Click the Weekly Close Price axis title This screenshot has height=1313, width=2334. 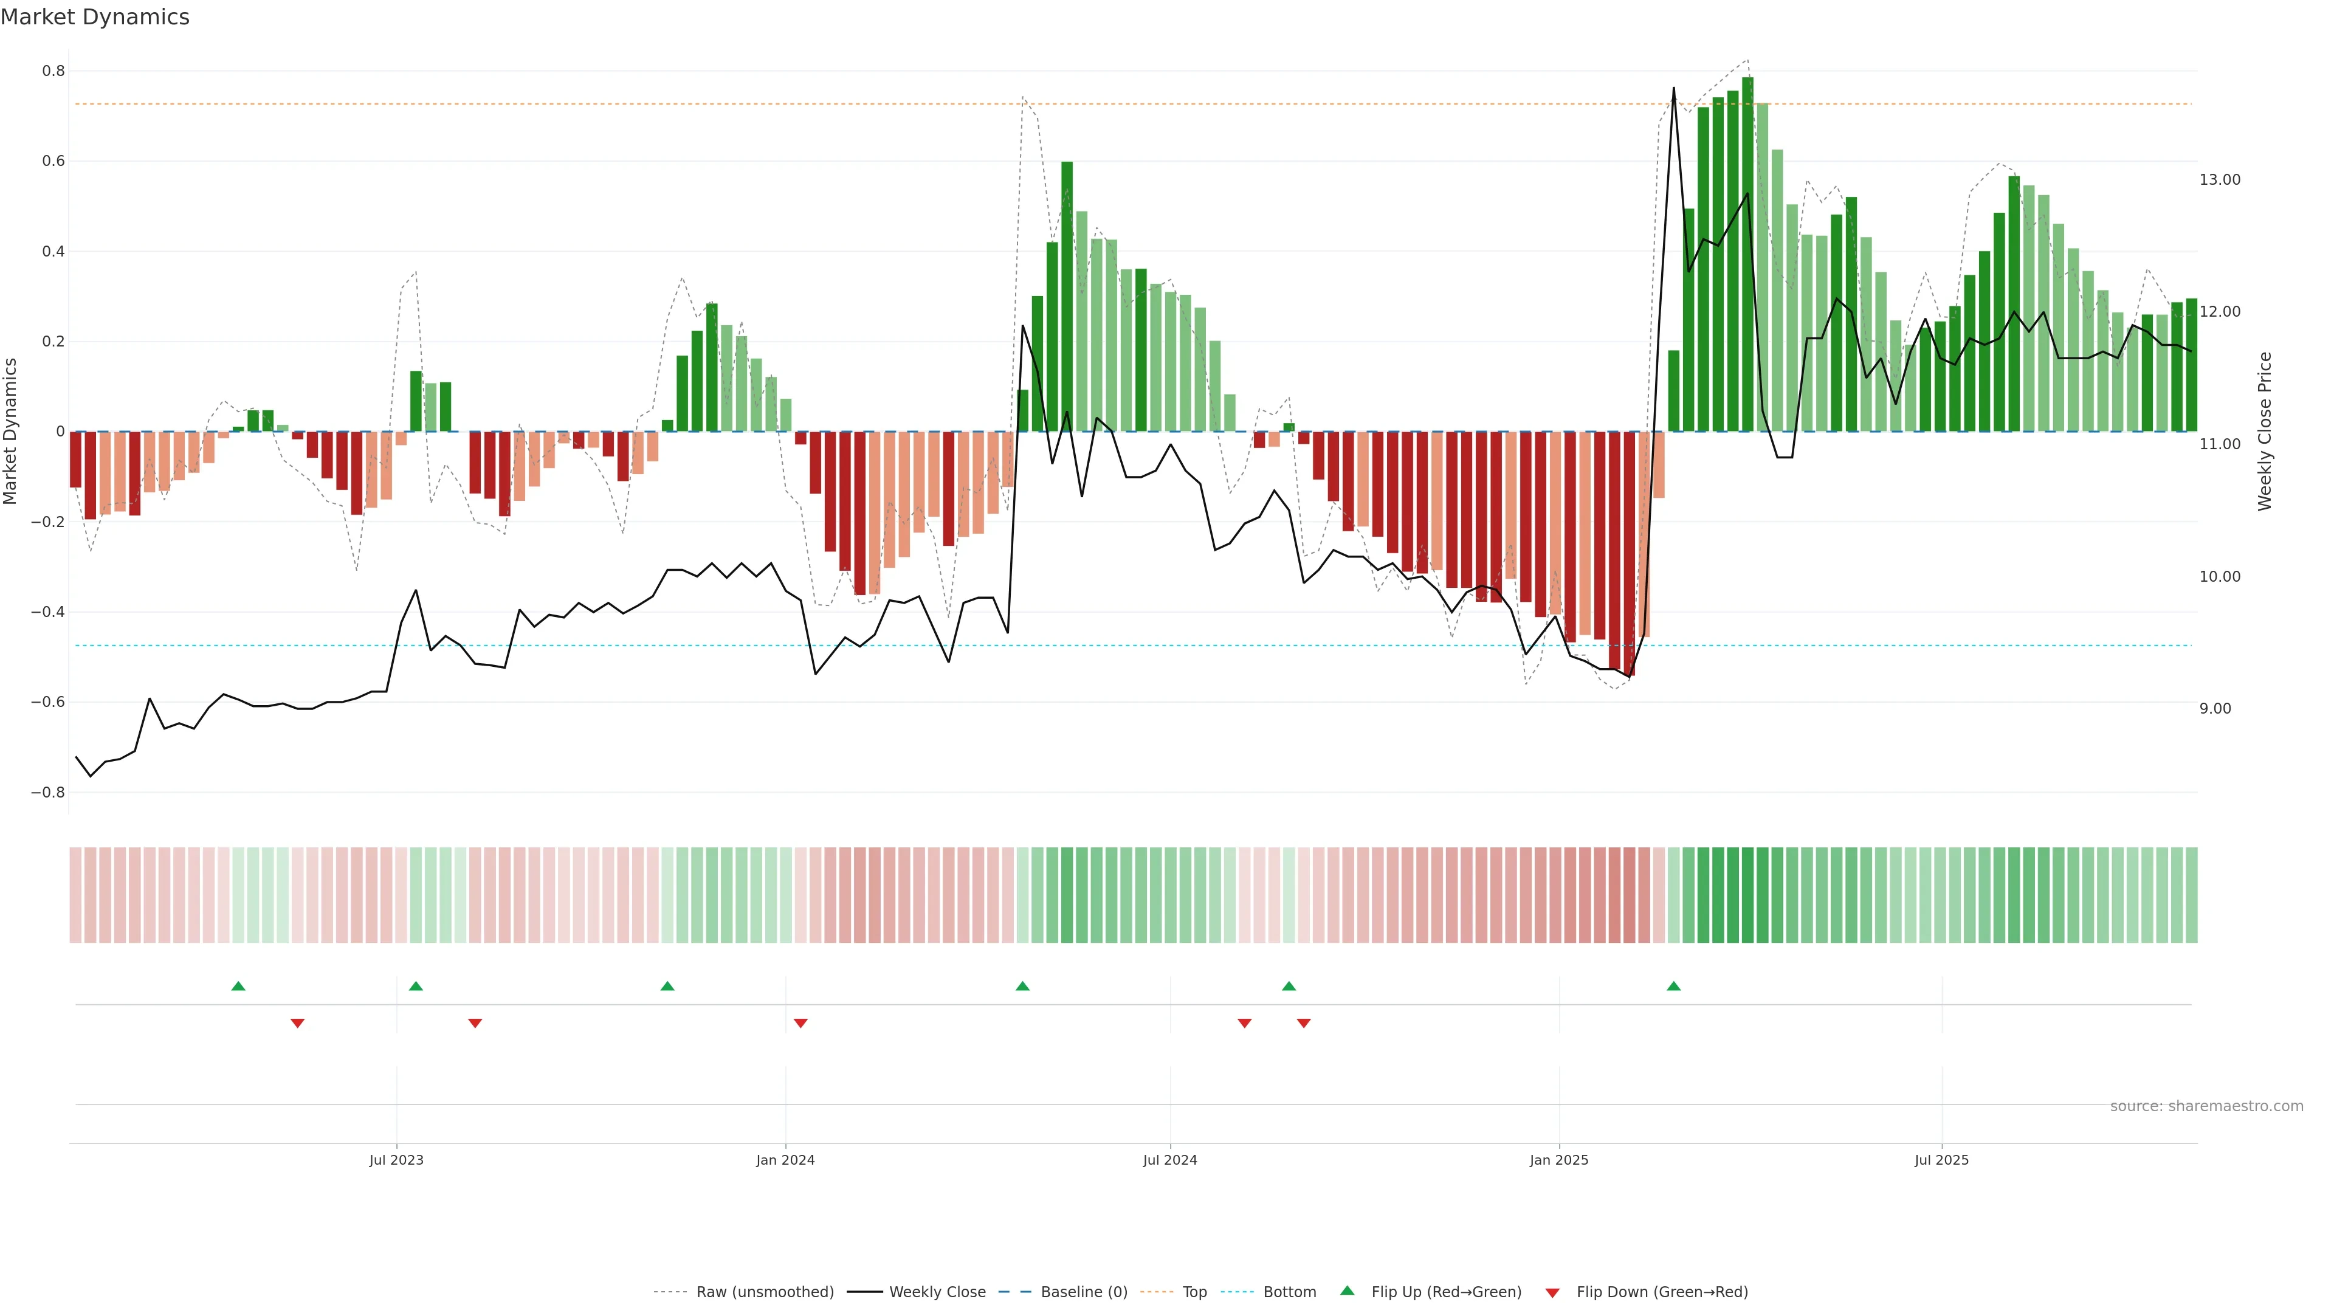(x=2264, y=432)
